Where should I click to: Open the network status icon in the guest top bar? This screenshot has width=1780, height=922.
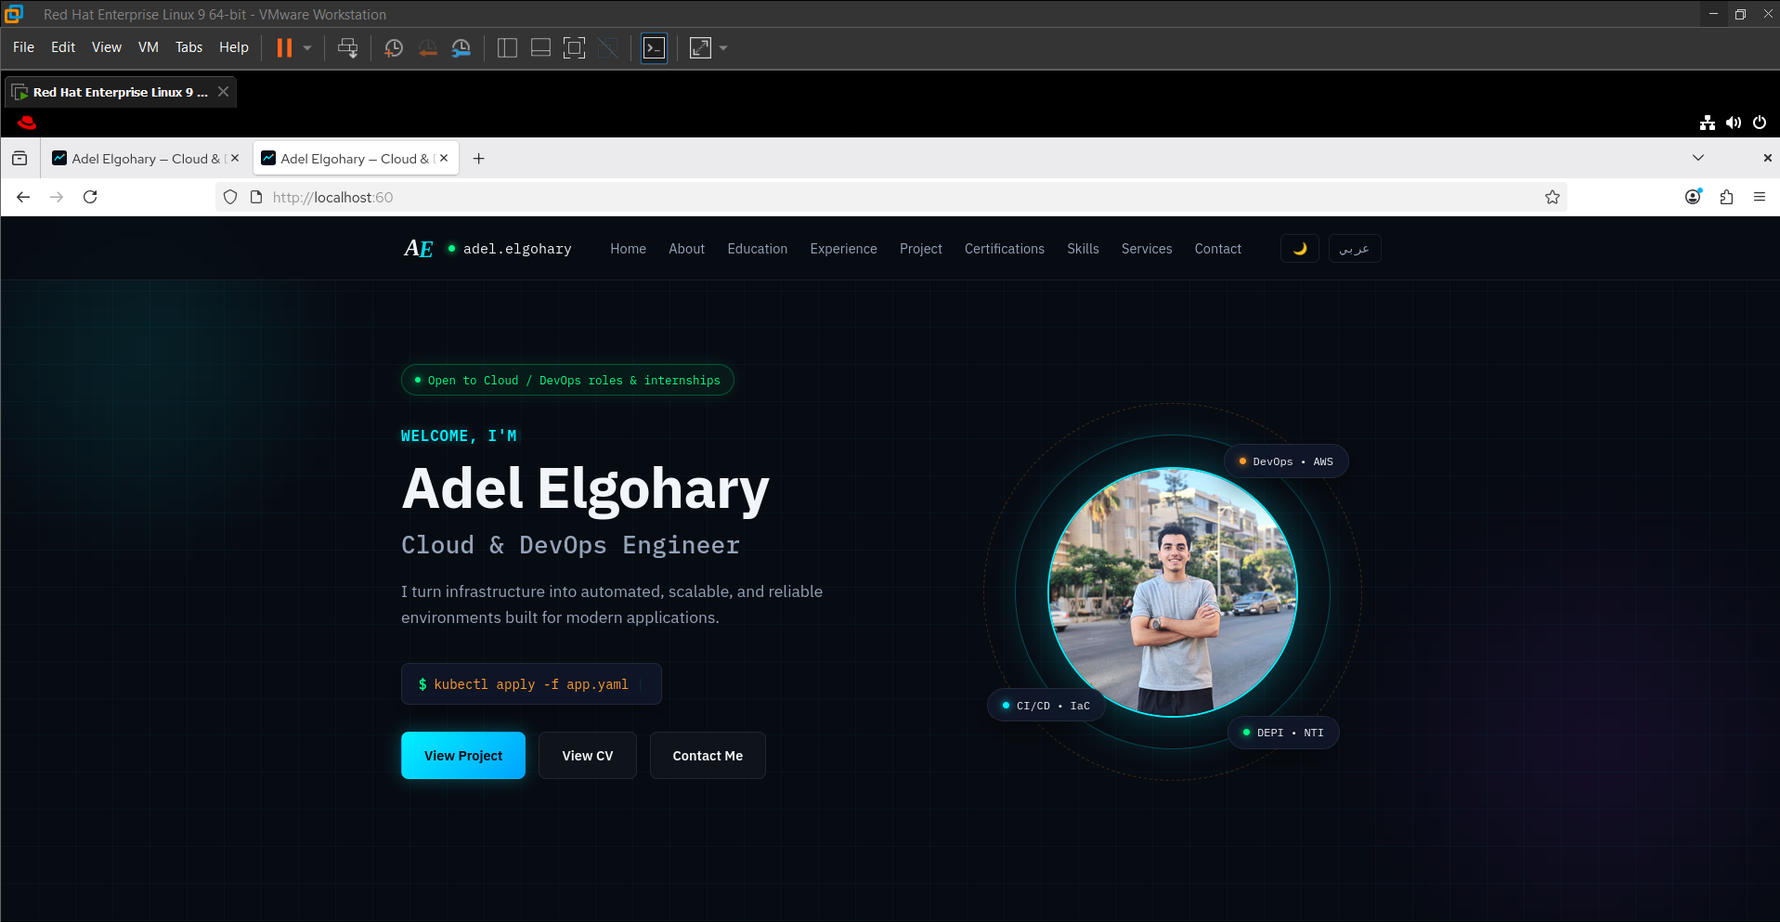1708,123
